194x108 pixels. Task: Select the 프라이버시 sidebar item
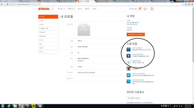(x=48, y=32)
